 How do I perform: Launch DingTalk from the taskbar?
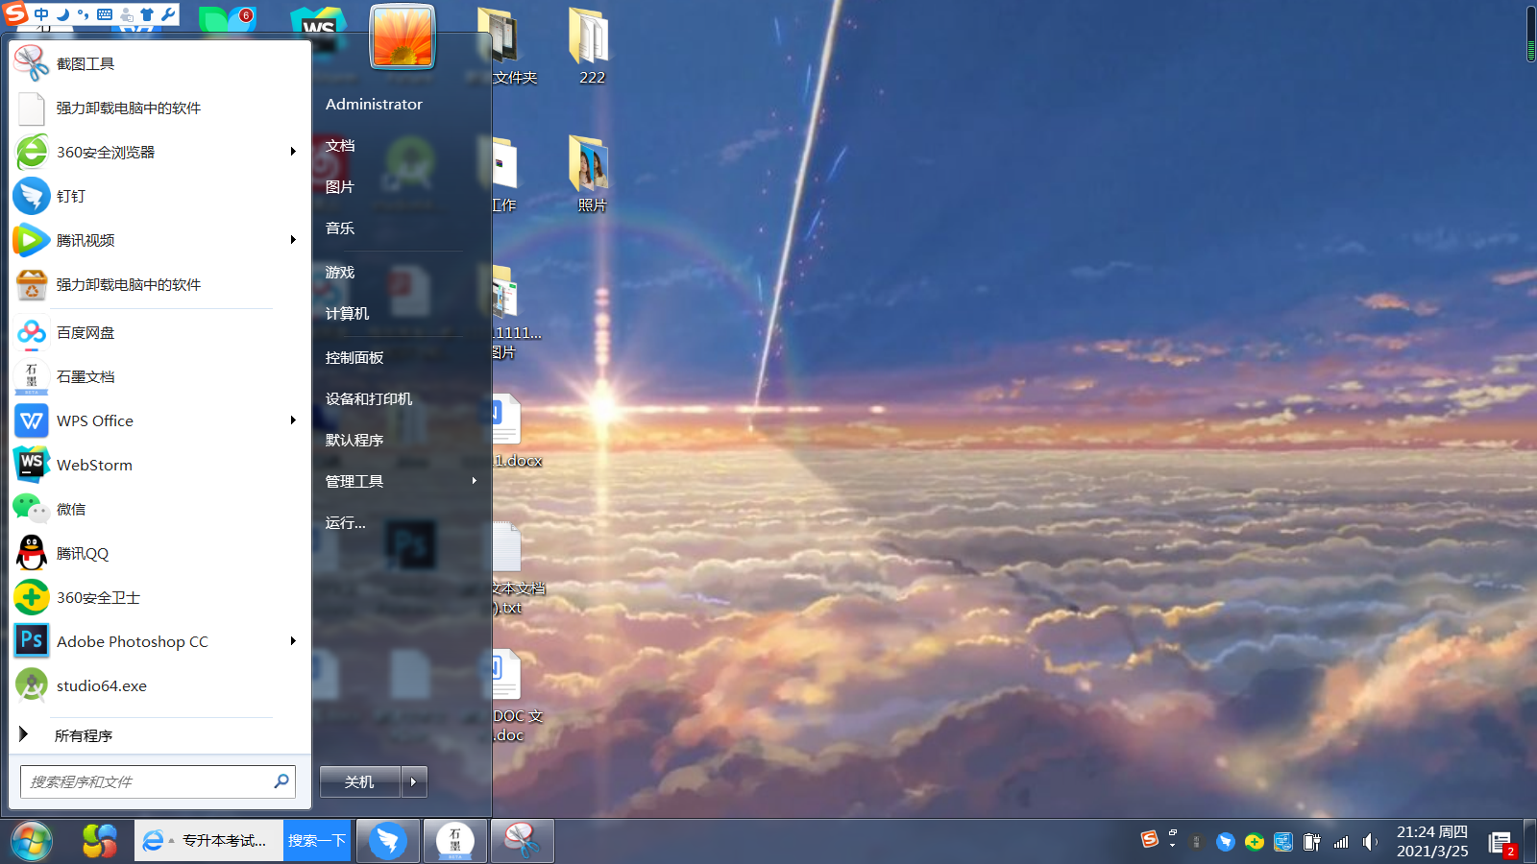[x=387, y=841]
